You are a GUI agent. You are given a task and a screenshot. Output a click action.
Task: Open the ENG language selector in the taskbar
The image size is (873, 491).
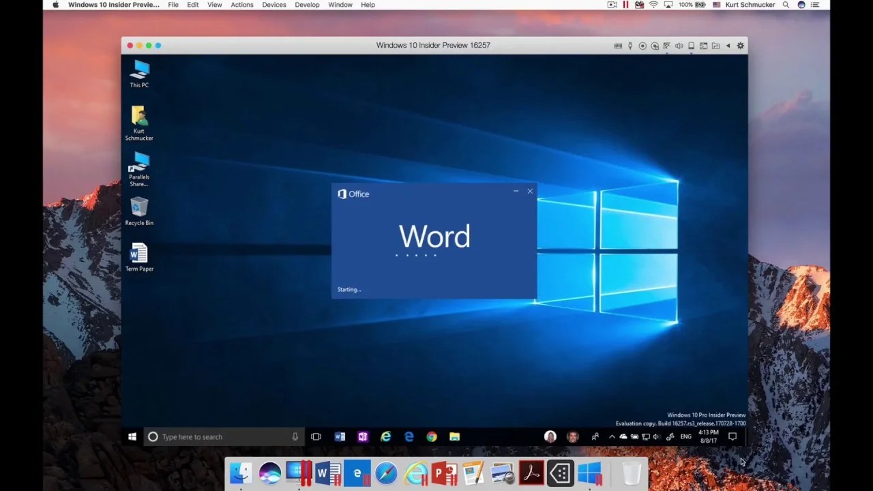(x=685, y=436)
